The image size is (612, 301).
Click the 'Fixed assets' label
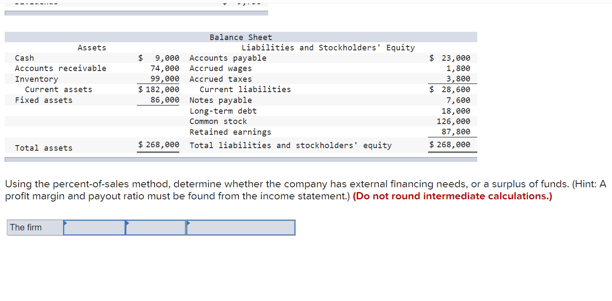(x=44, y=100)
